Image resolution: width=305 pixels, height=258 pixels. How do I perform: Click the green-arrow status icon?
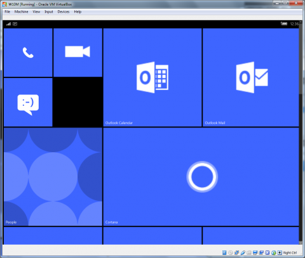pos(273,252)
